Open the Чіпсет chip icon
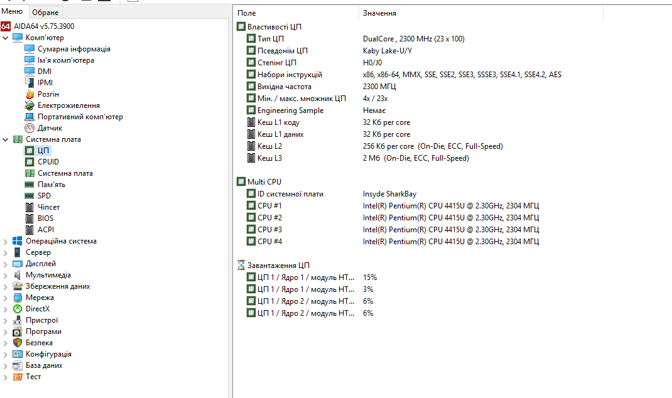Screen dimensions: 672x398 [x=30, y=207]
